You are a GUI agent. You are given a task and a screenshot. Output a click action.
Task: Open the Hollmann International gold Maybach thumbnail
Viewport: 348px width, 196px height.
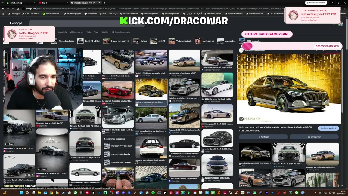(x=151, y=90)
